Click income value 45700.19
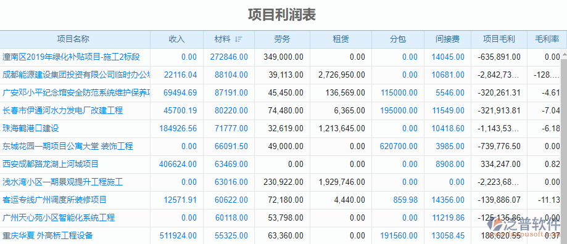The height and width of the screenshot is (244, 567). point(180,110)
